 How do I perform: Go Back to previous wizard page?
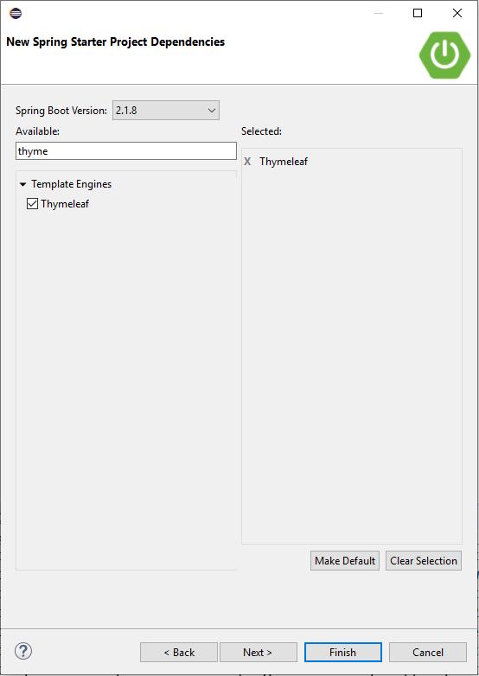[178, 653]
